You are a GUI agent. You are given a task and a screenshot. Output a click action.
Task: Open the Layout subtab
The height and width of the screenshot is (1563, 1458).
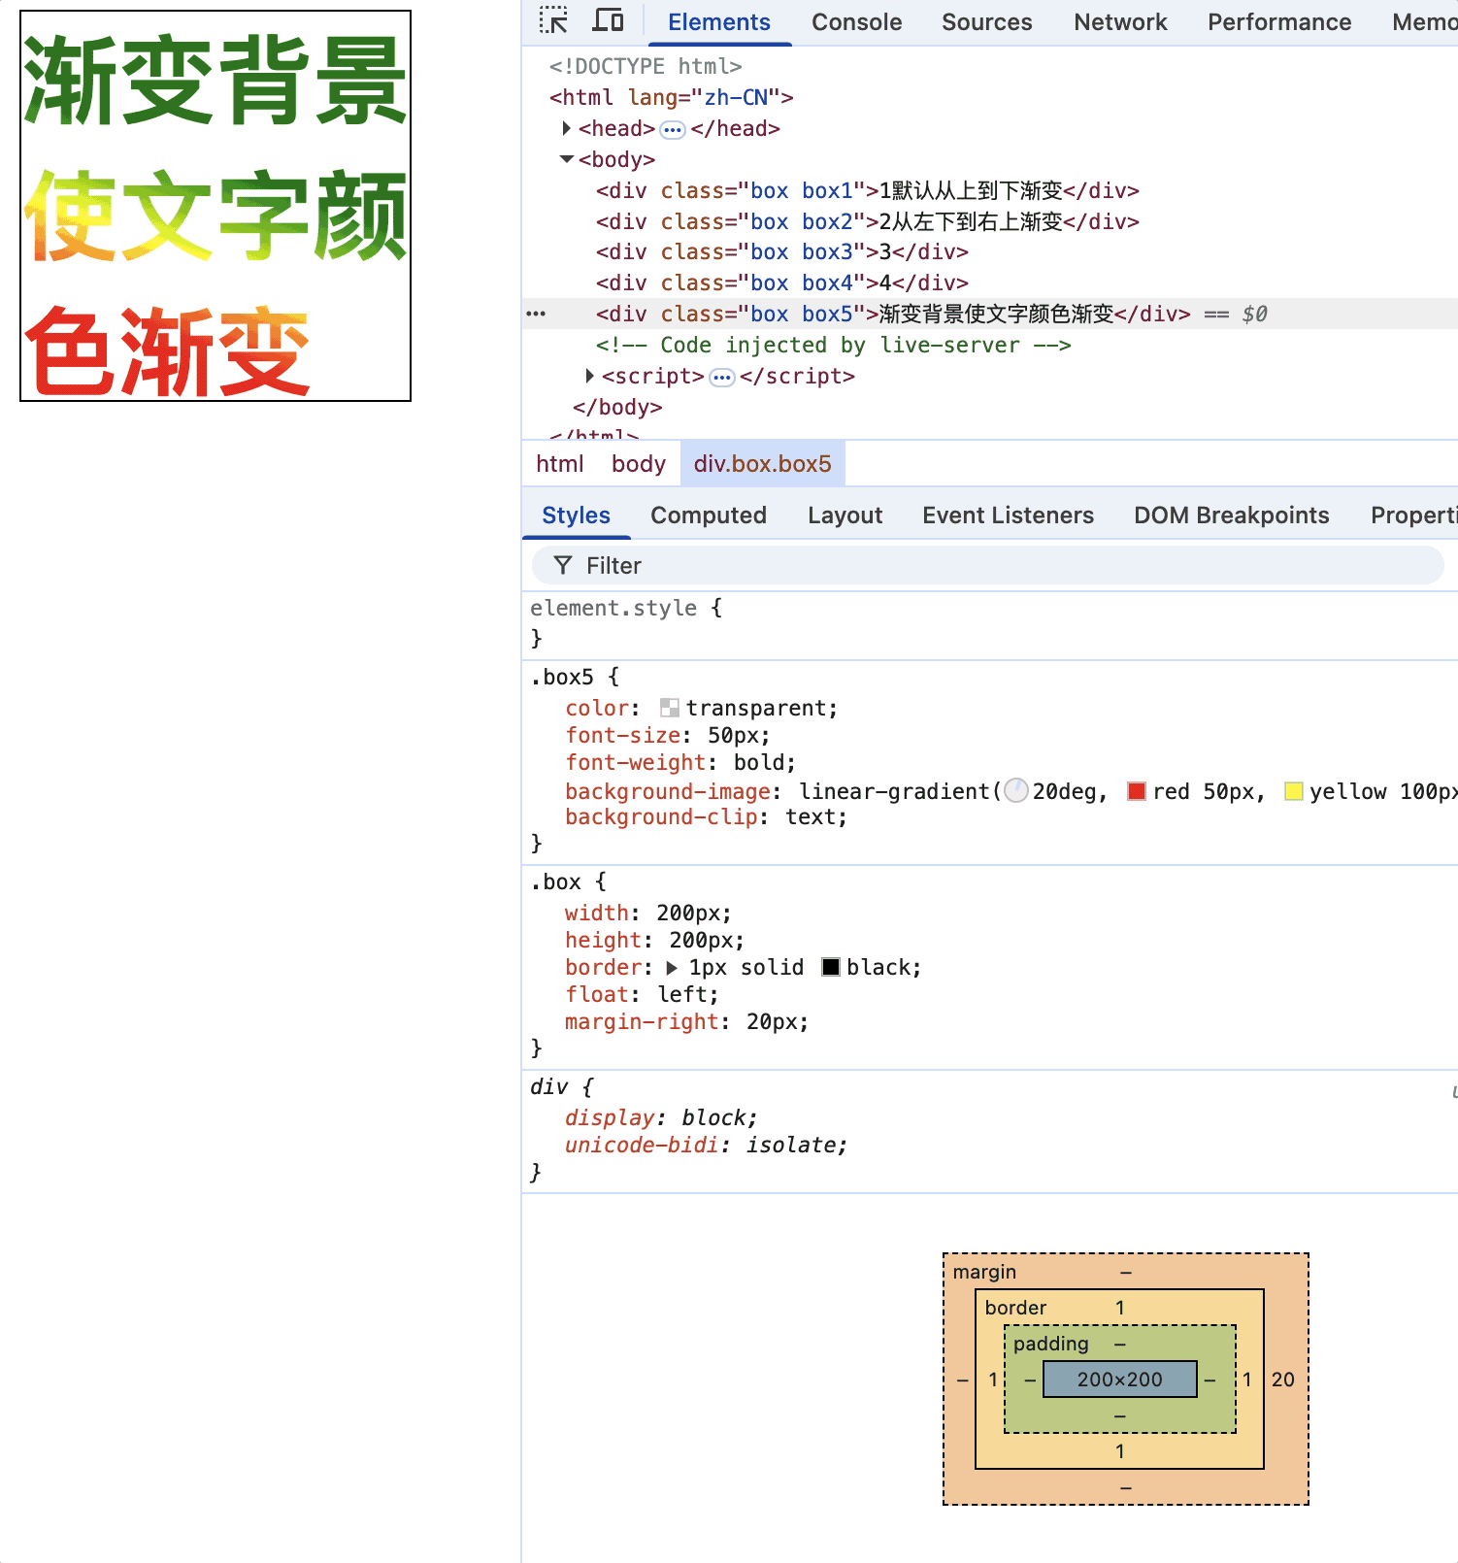click(845, 515)
